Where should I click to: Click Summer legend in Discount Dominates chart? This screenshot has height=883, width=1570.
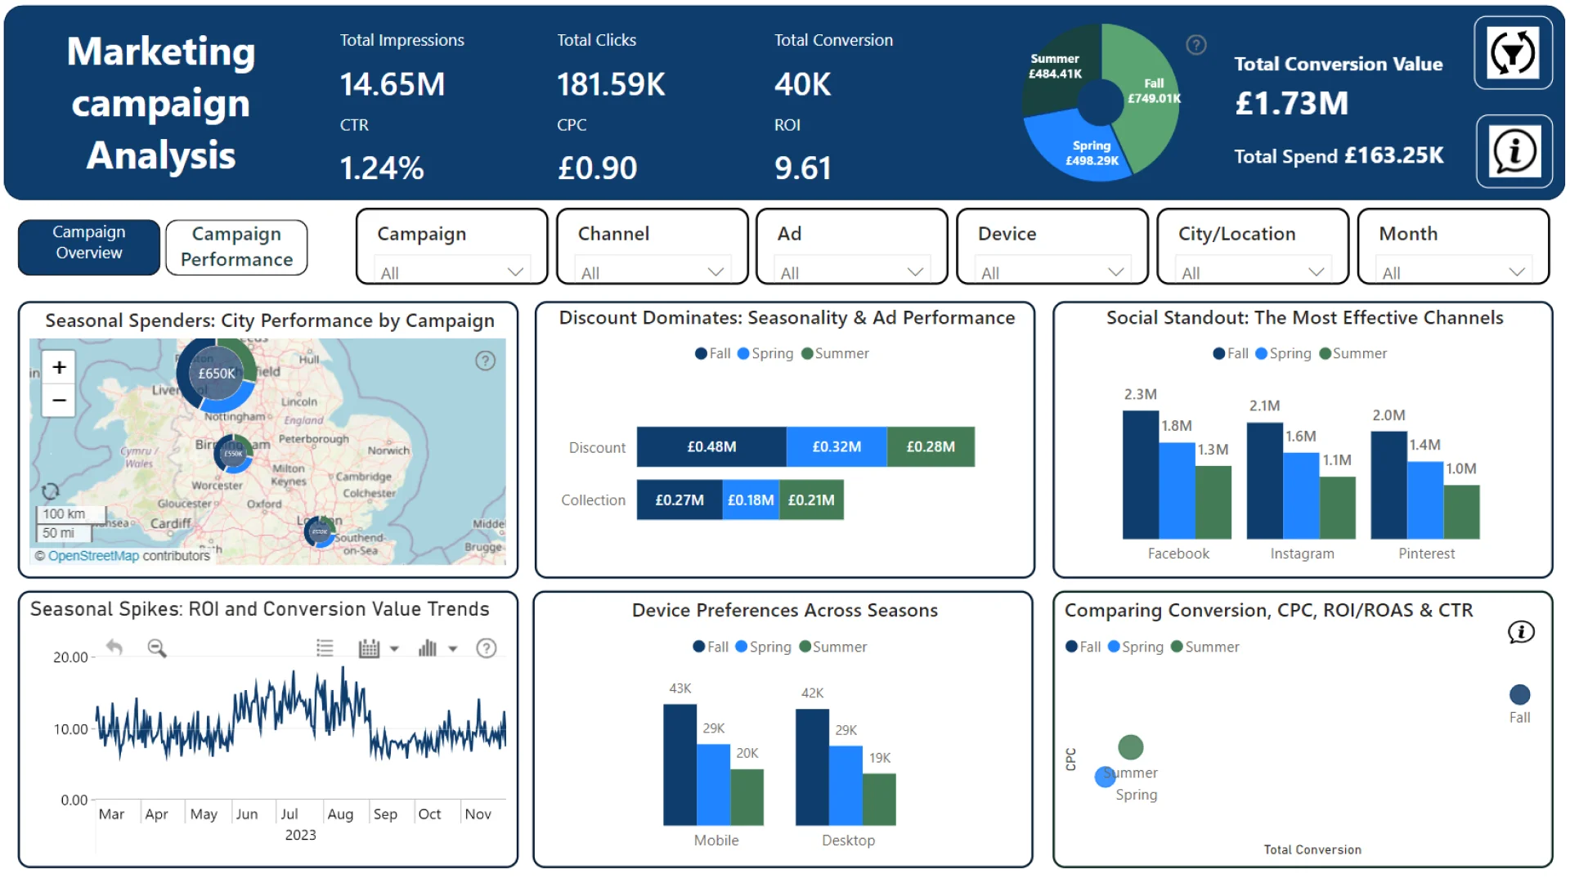click(x=835, y=353)
